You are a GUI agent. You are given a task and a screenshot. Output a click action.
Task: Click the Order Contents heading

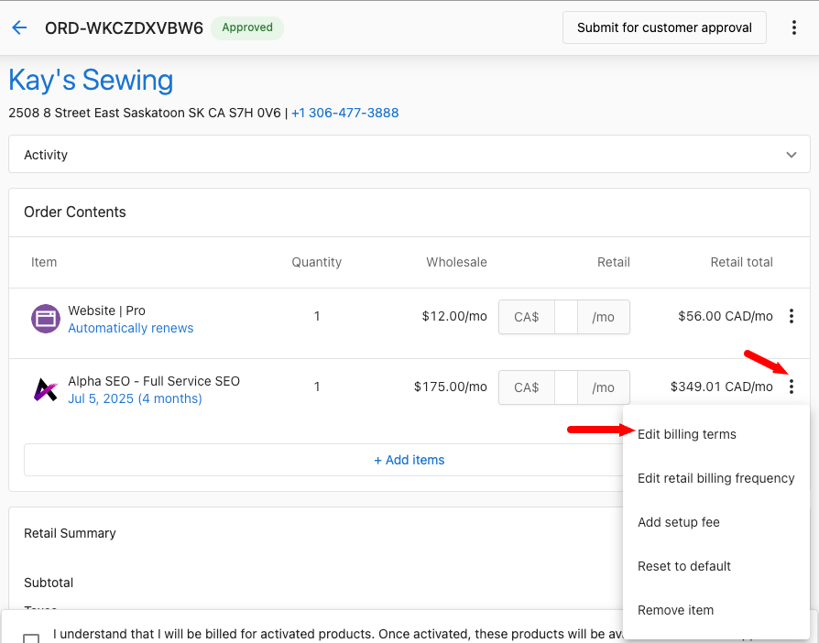click(75, 212)
